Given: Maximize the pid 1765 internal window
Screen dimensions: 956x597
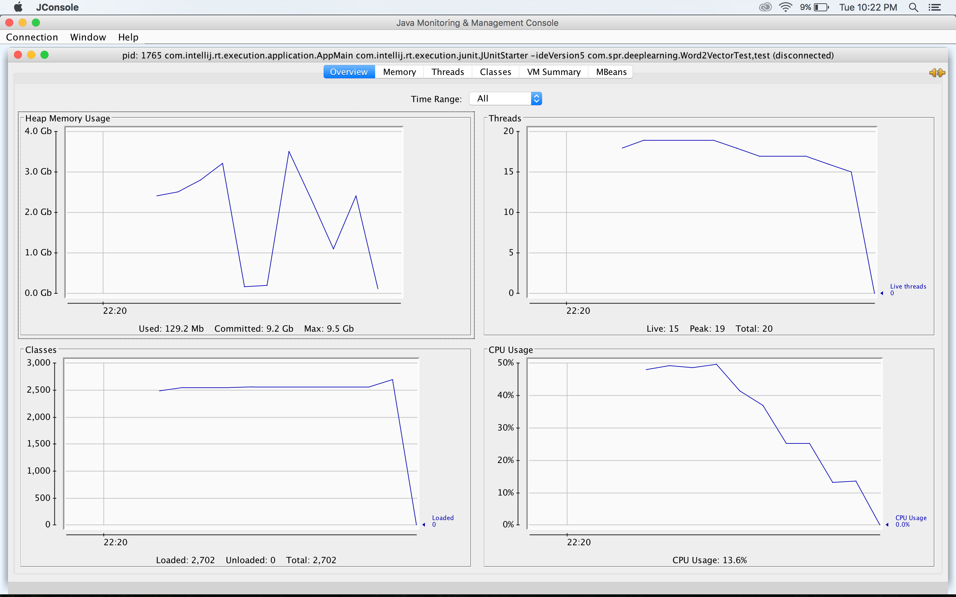Looking at the screenshot, I should coord(44,55).
